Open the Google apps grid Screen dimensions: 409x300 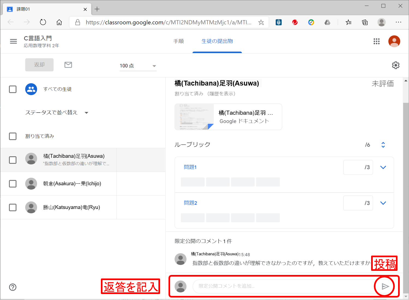(x=377, y=41)
